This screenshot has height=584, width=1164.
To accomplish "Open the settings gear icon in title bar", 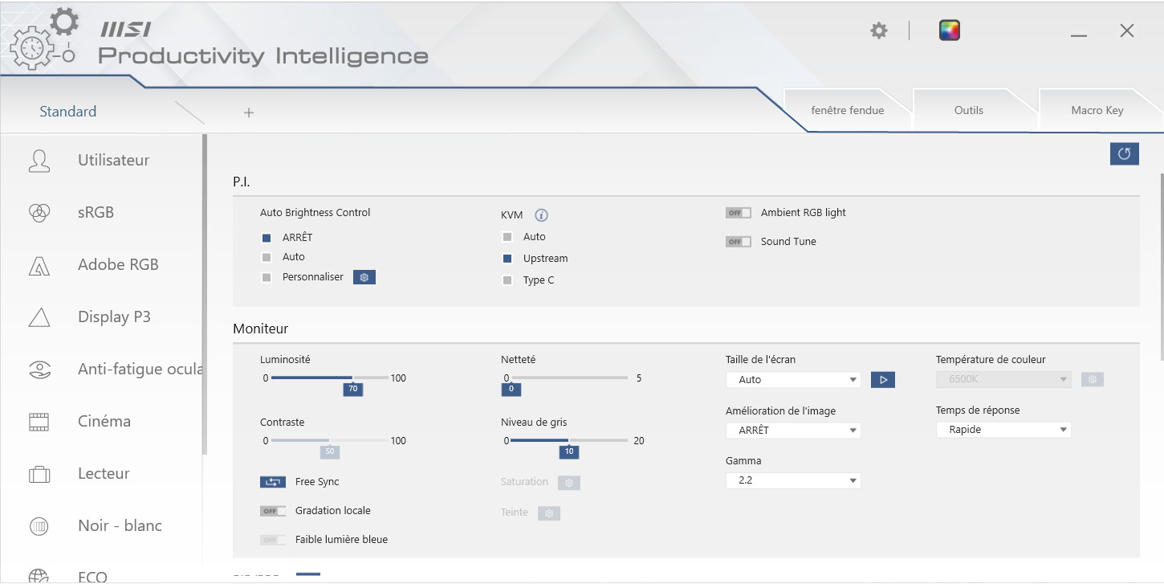I will click(x=879, y=31).
